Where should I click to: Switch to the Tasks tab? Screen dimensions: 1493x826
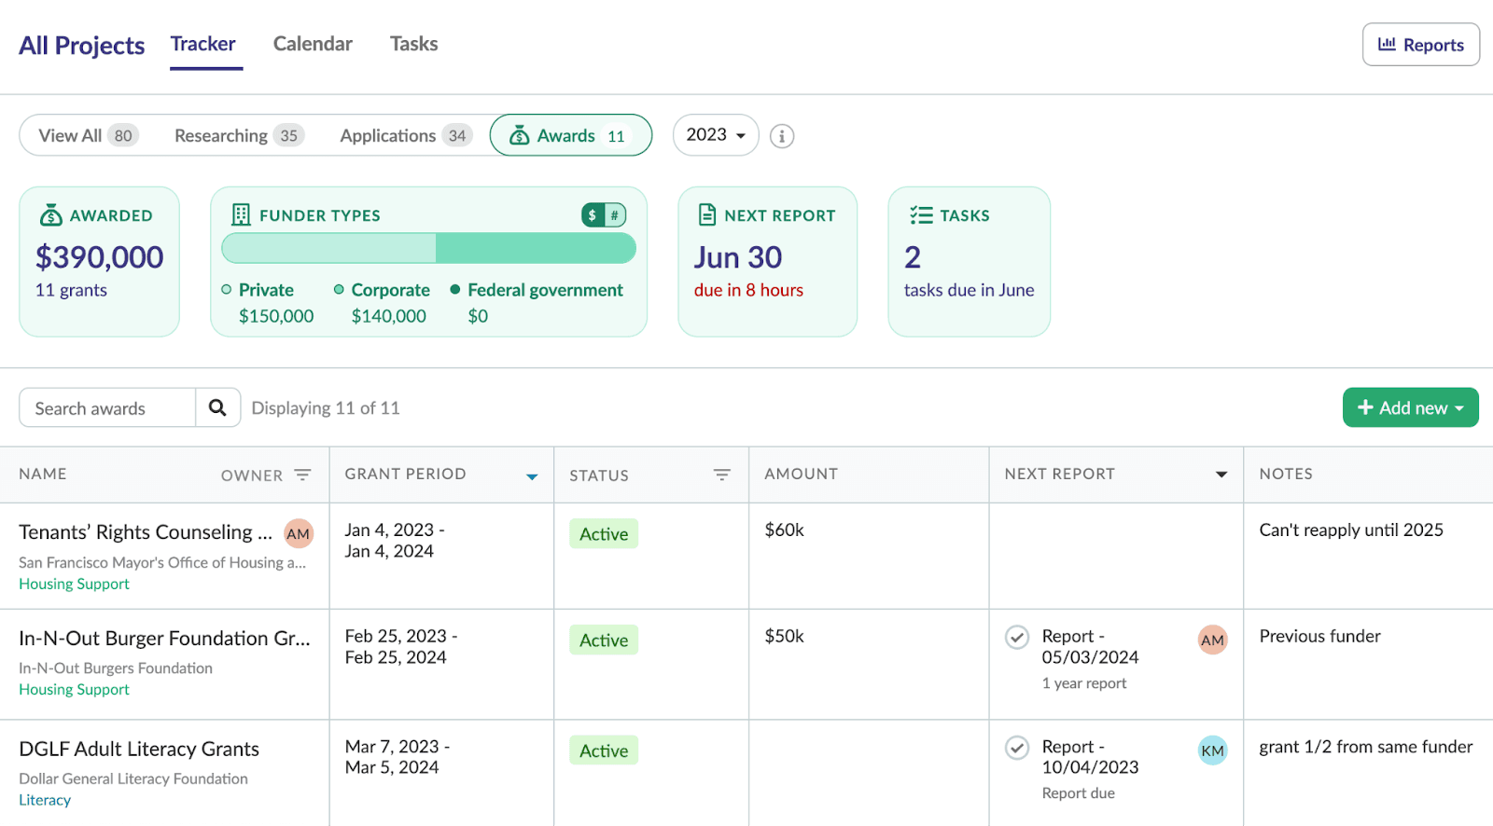[413, 44]
